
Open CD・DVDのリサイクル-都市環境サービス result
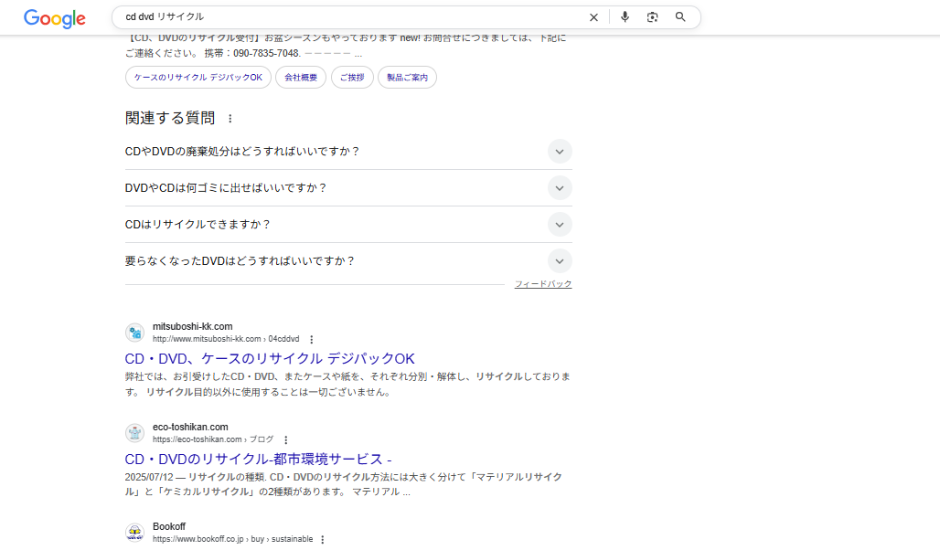click(x=258, y=460)
